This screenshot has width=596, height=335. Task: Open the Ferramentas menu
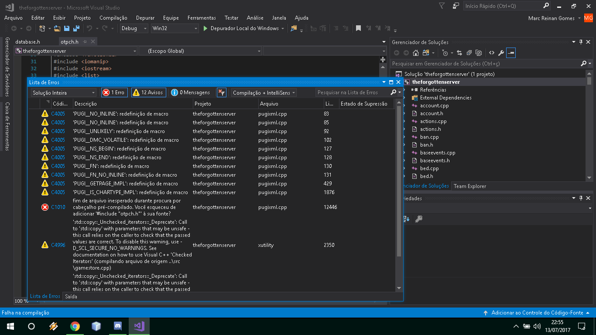click(x=202, y=18)
